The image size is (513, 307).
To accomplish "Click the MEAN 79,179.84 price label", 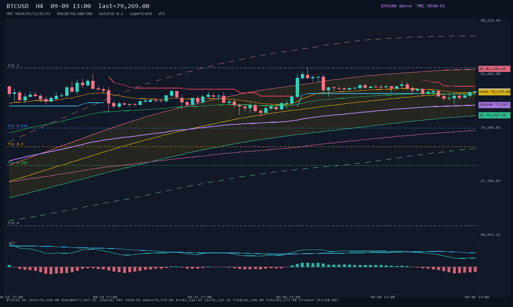I will click(x=494, y=92).
